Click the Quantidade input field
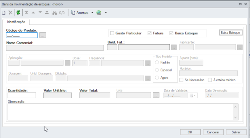Screen dimensions: 250x138 [22, 95]
